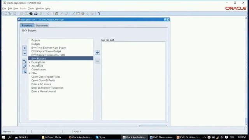Viewport: 249px width, 140px height.
Task: Select EVN Capital Source Budget
Action: (x=46, y=51)
